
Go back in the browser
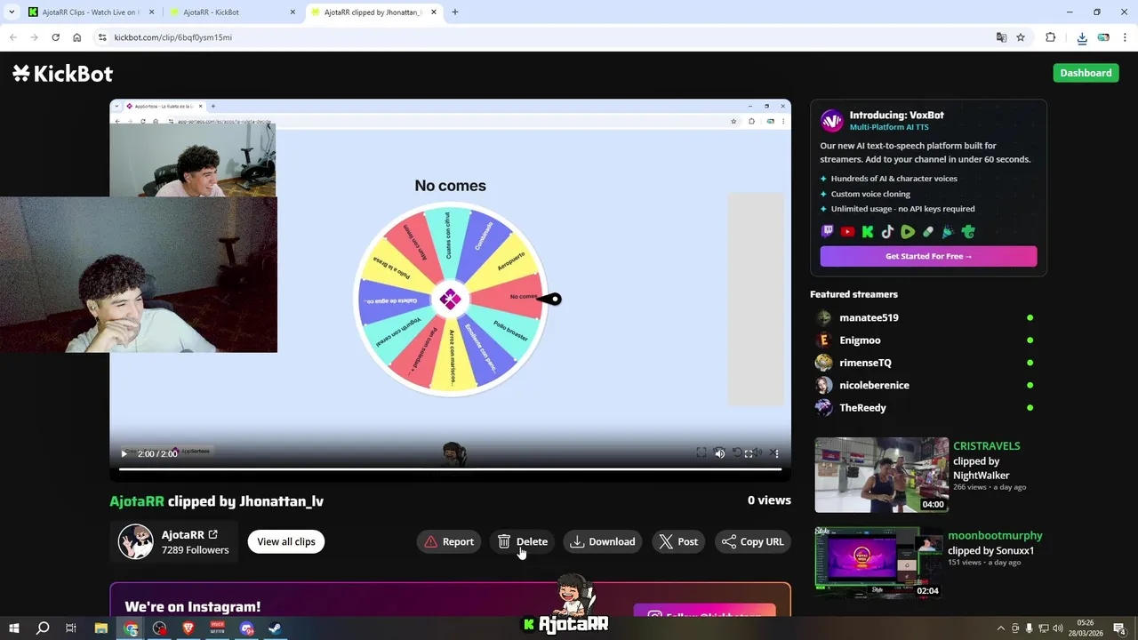[12, 37]
